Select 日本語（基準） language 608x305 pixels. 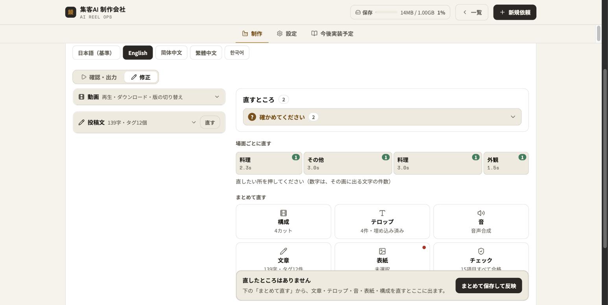(x=96, y=53)
